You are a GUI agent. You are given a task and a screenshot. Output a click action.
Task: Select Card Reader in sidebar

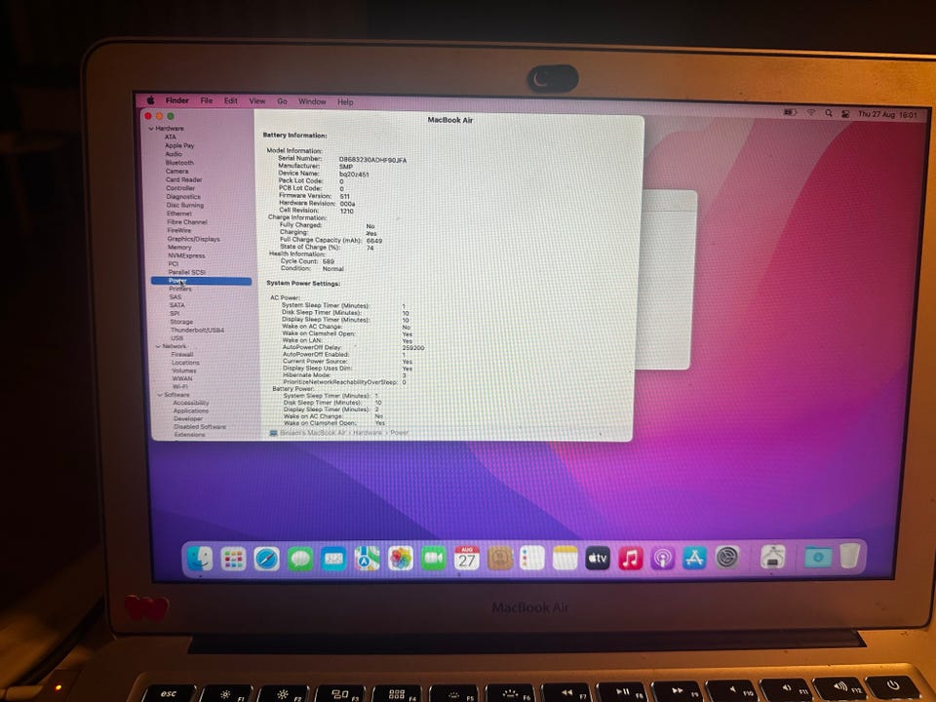pyautogui.click(x=184, y=179)
